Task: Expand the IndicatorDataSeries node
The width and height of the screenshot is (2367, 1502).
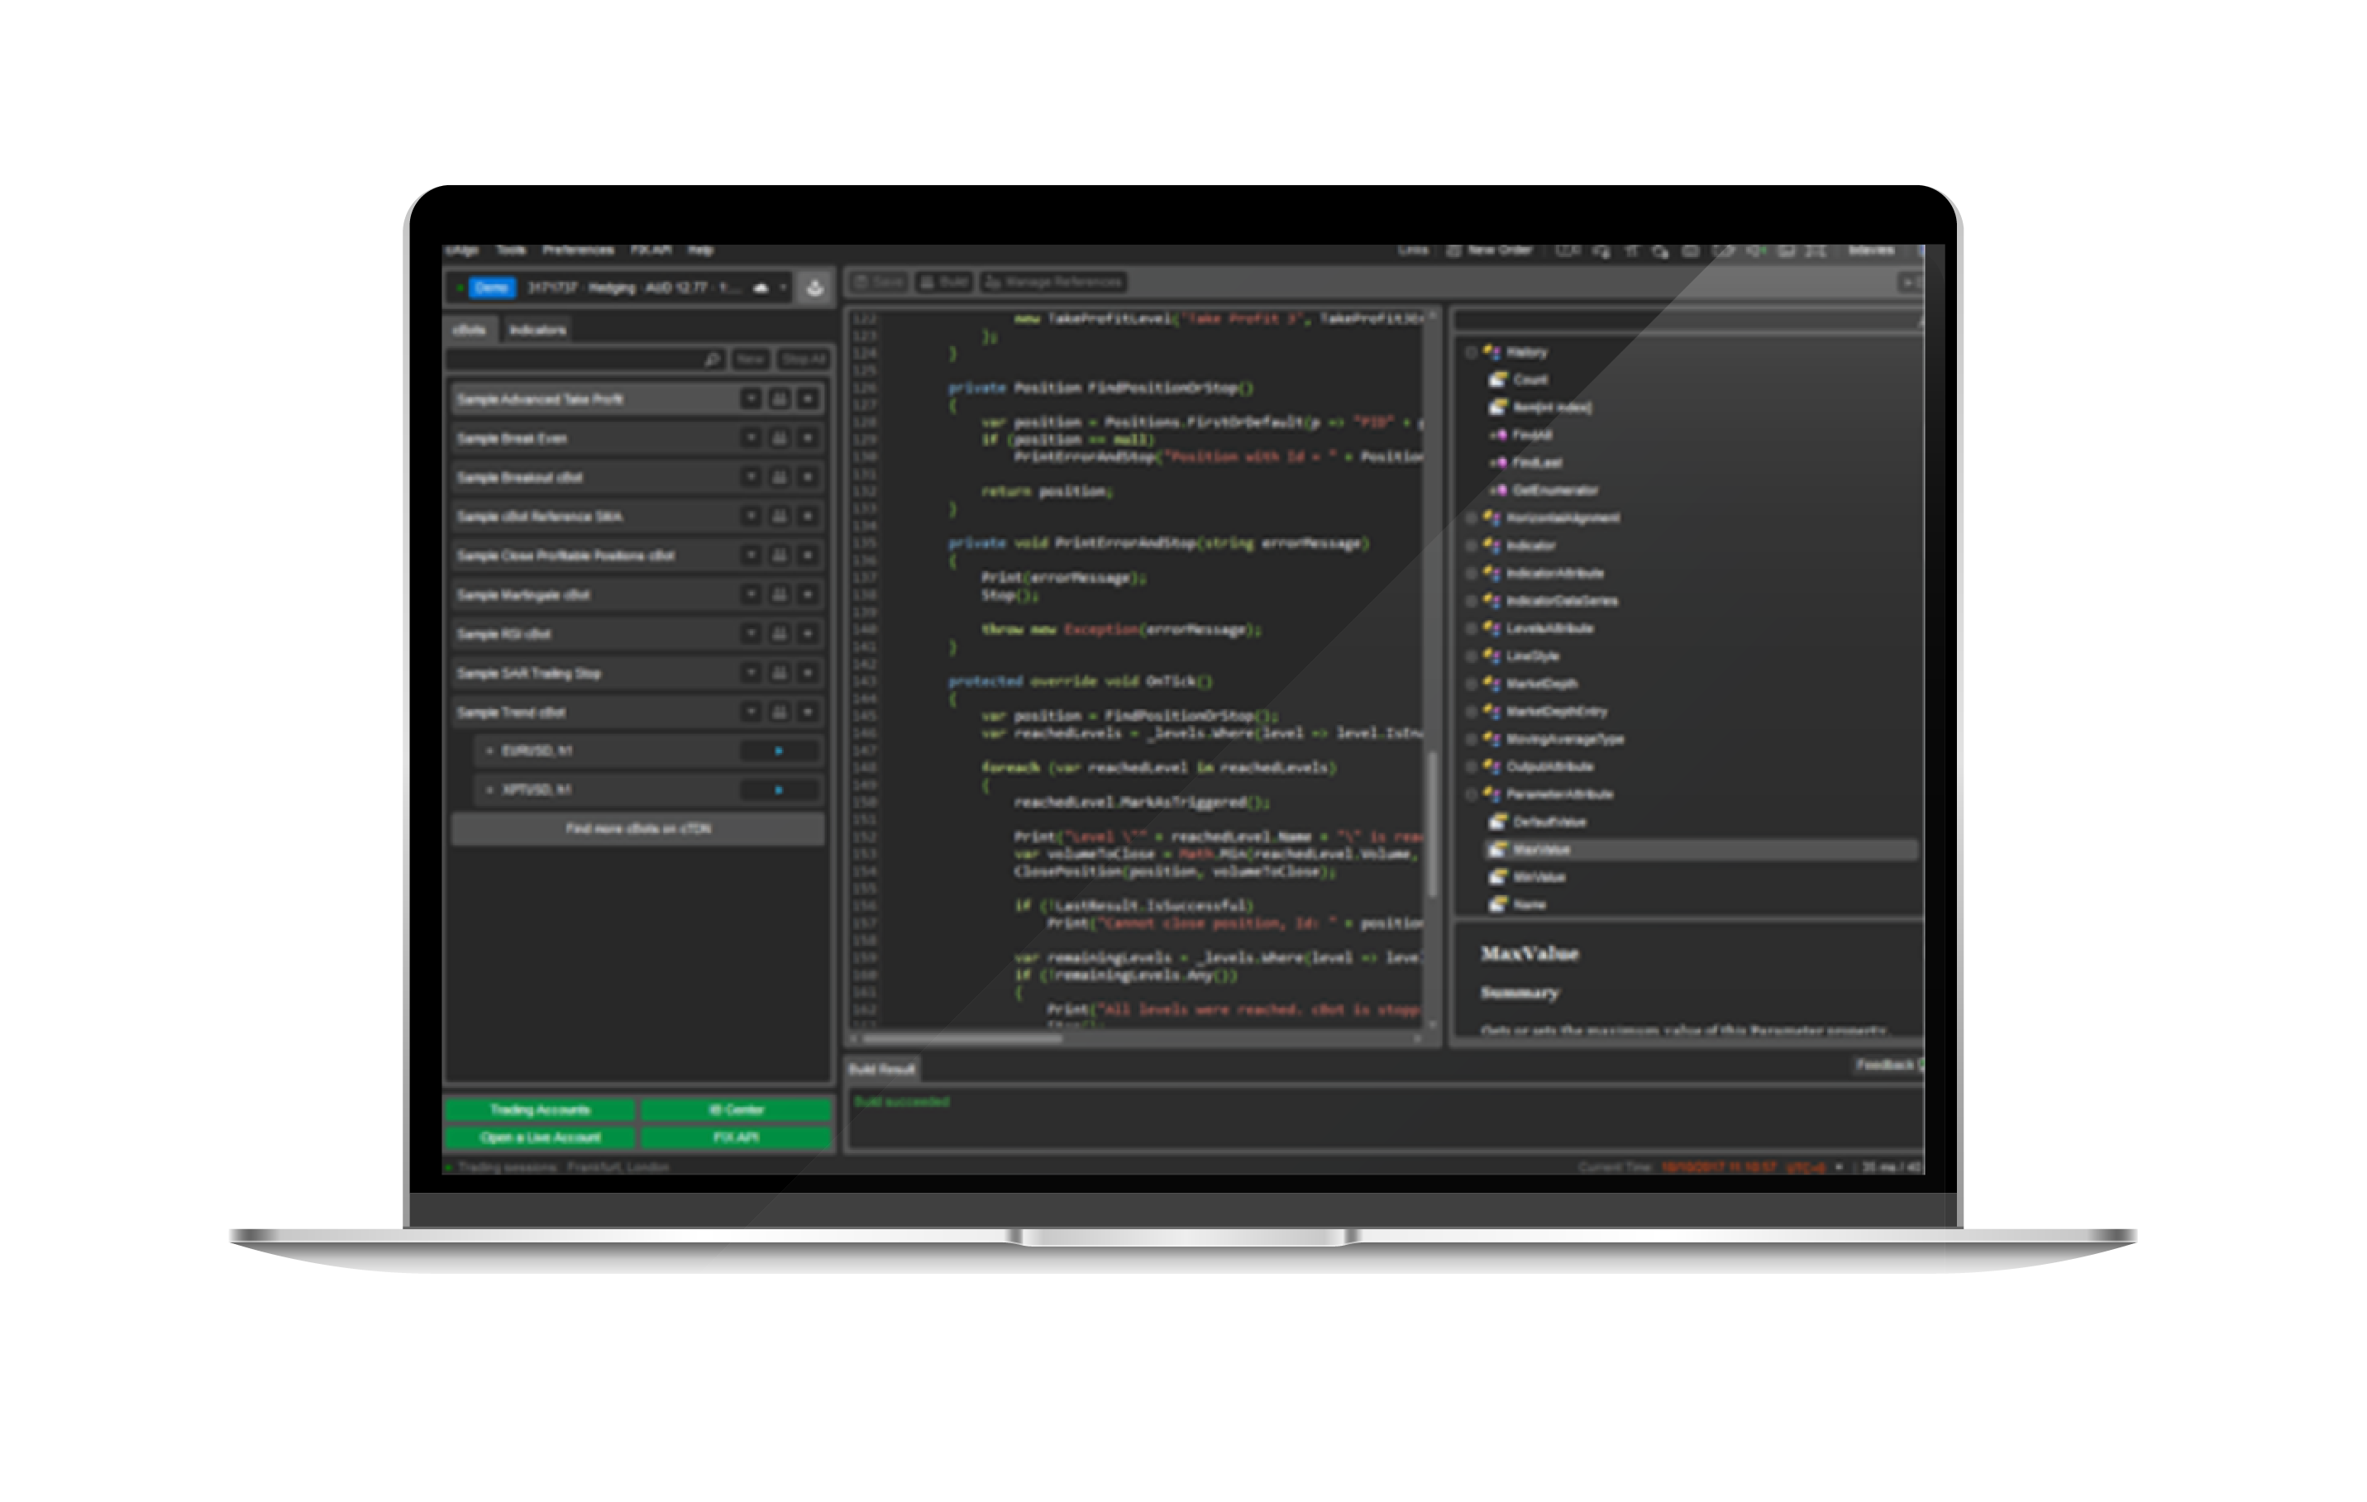Action: pyautogui.click(x=1472, y=601)
